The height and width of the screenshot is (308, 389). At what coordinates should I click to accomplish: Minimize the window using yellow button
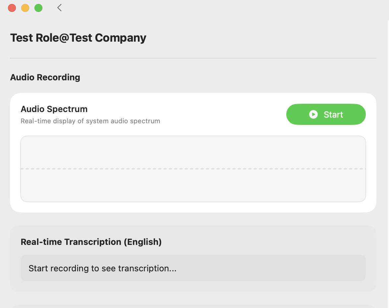tap(25, 8)
